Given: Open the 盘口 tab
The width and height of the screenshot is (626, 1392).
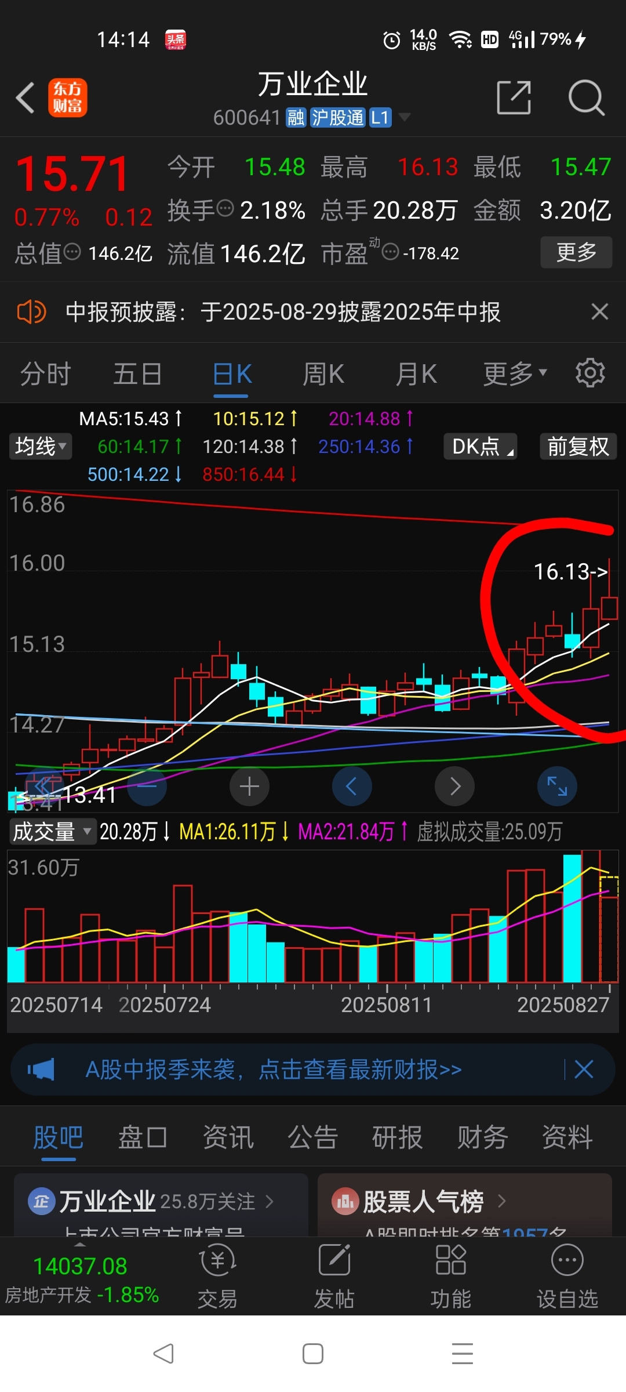Looking at the screenshot, I should pyautogui.click(x=143, y=1137).
